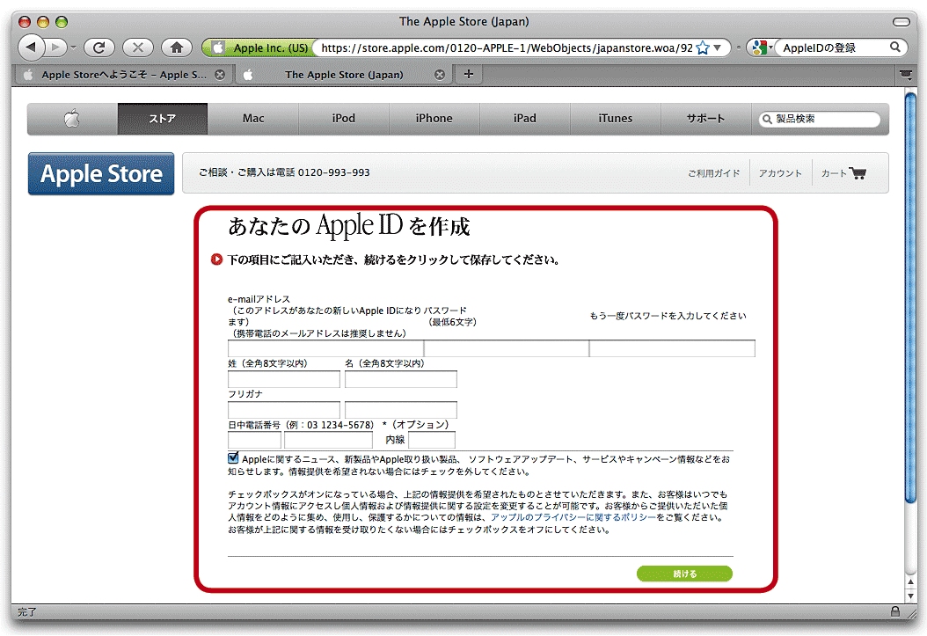Click the padlock security icon in status bar
This screenshot has width=927, height=636.
(895, 611)
